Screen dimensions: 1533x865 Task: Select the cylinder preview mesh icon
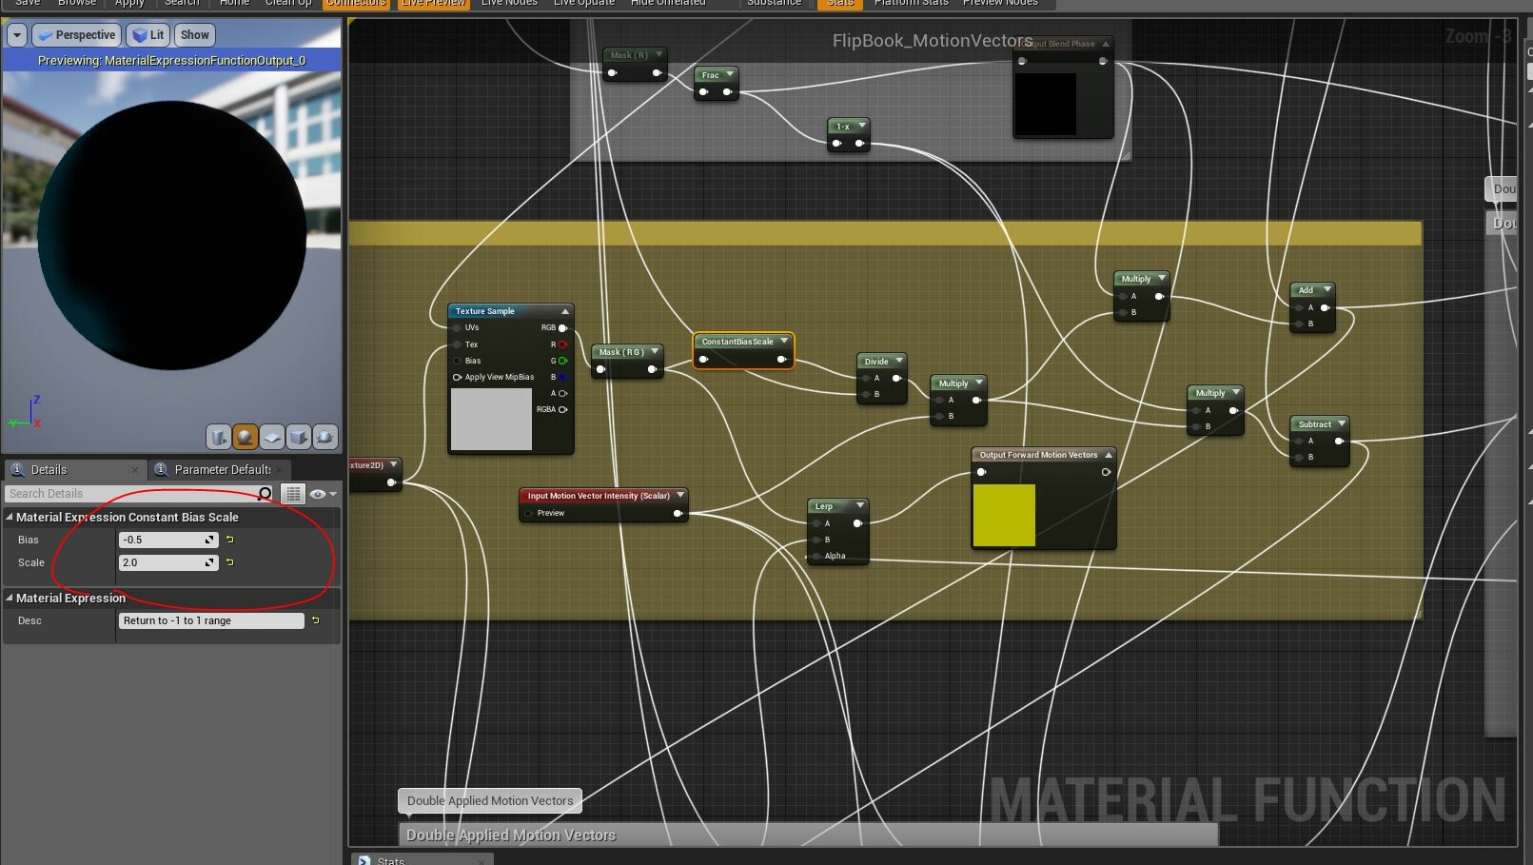[x=218, y=436]
